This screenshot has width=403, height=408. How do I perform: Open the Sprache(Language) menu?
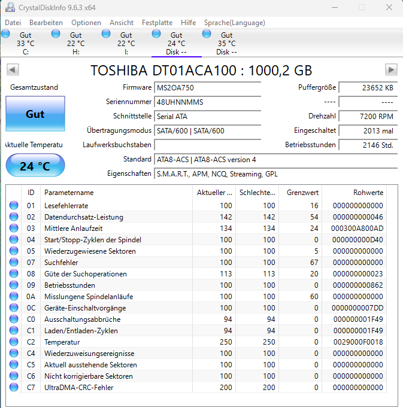[235, 23]
